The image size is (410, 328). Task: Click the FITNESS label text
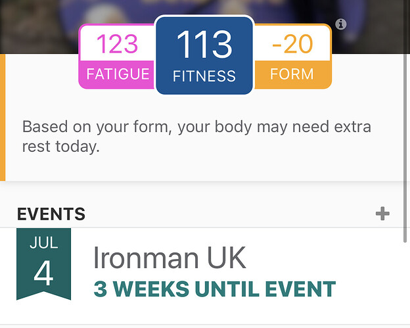click(204, 76)
